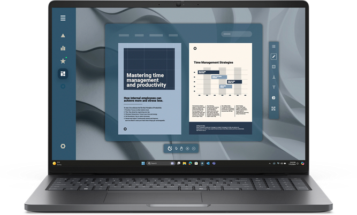Click the Windows Start button on taskbar
Screen dimensions: 357x215
[143, 163]
